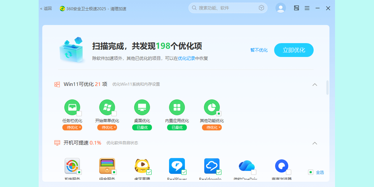Select the 内置应用优化 grid icon
374x187 pixels.
(x=177, y=108)
